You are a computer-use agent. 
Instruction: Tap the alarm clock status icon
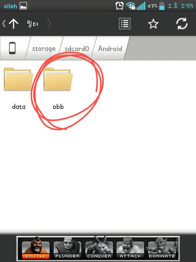click(120, 6)
